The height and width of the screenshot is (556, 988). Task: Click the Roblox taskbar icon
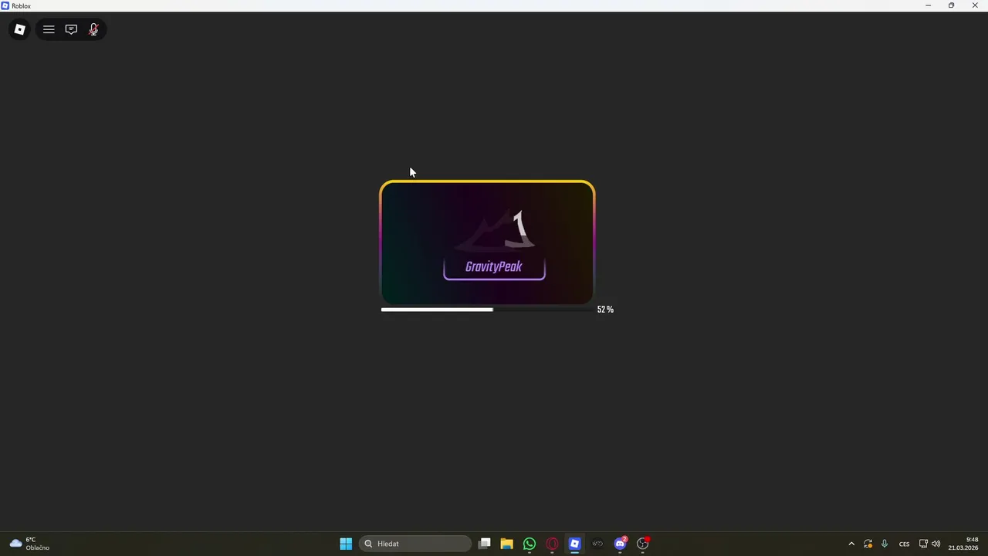pyautogui.click(x=574, y=544)
